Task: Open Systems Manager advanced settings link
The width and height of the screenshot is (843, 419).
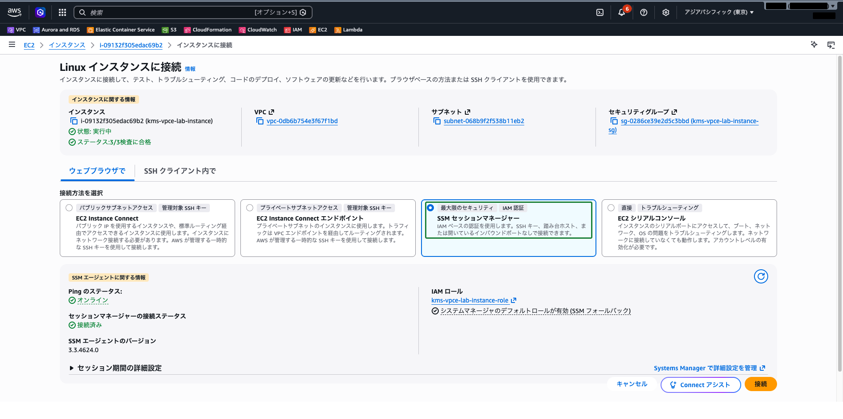Action: tap(709, 368)
